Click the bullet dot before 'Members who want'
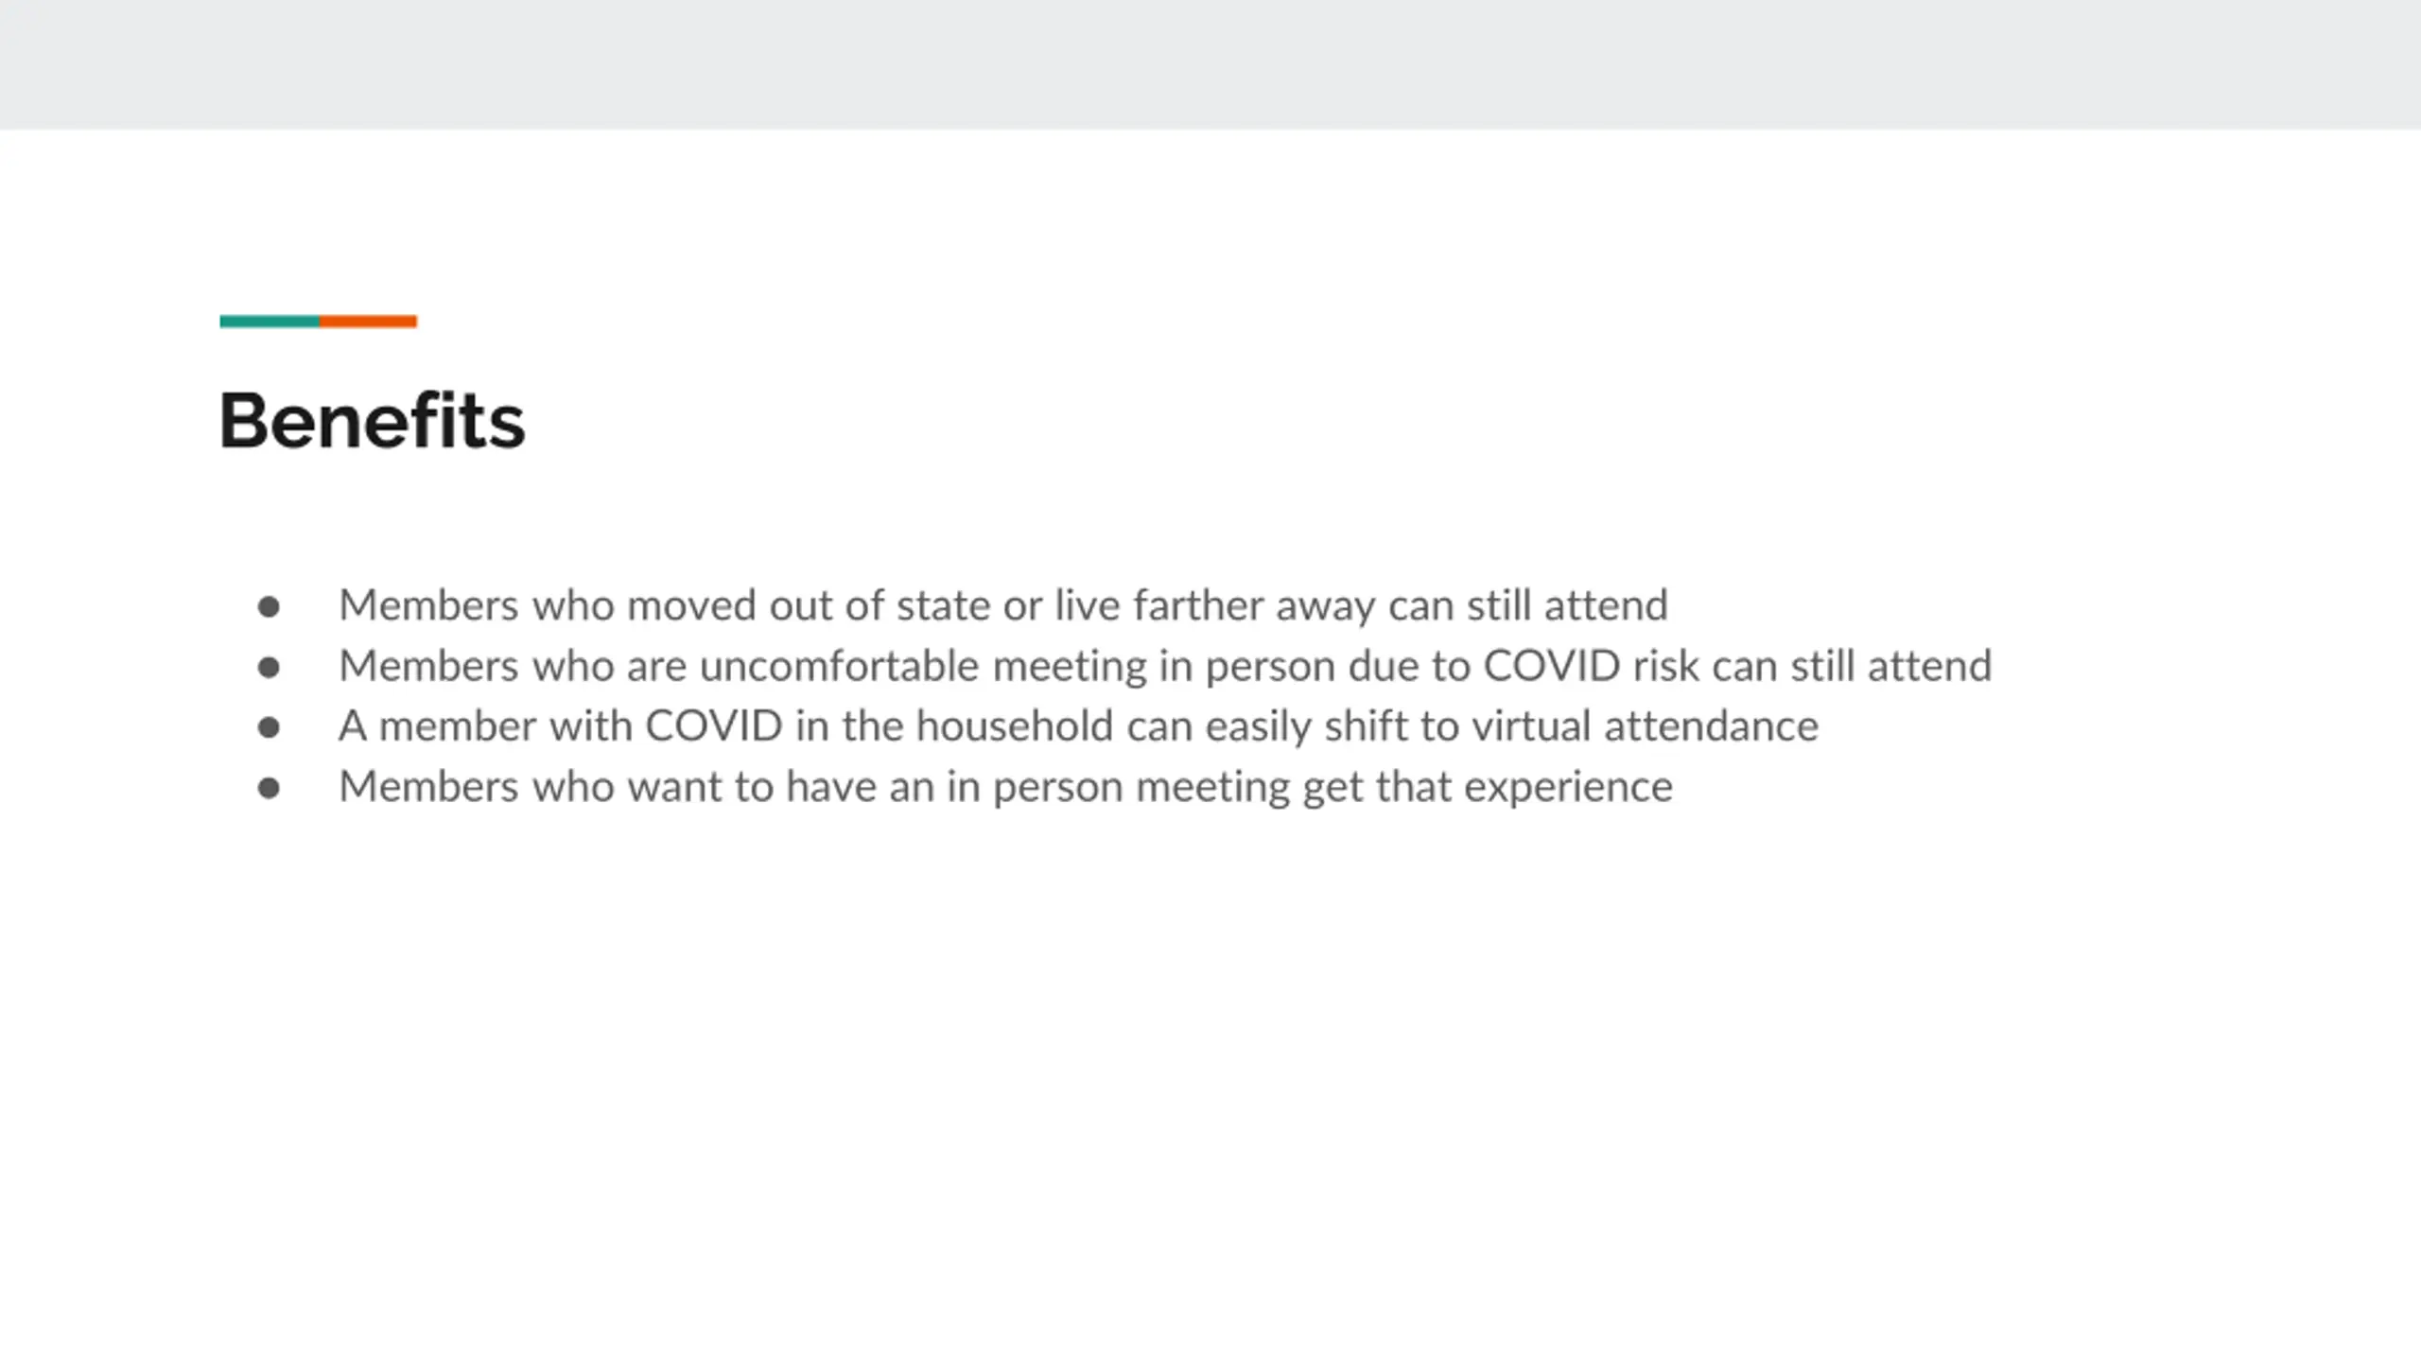Image resolution: width=2421 pixels, height=1362 pixels. [x=269, y=788]
